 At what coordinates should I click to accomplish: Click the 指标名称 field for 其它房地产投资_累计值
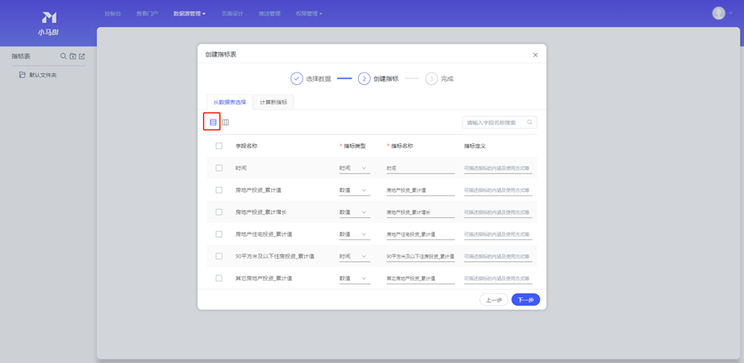click(420, 278)
